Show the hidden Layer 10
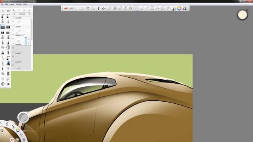 click(13, 56)
